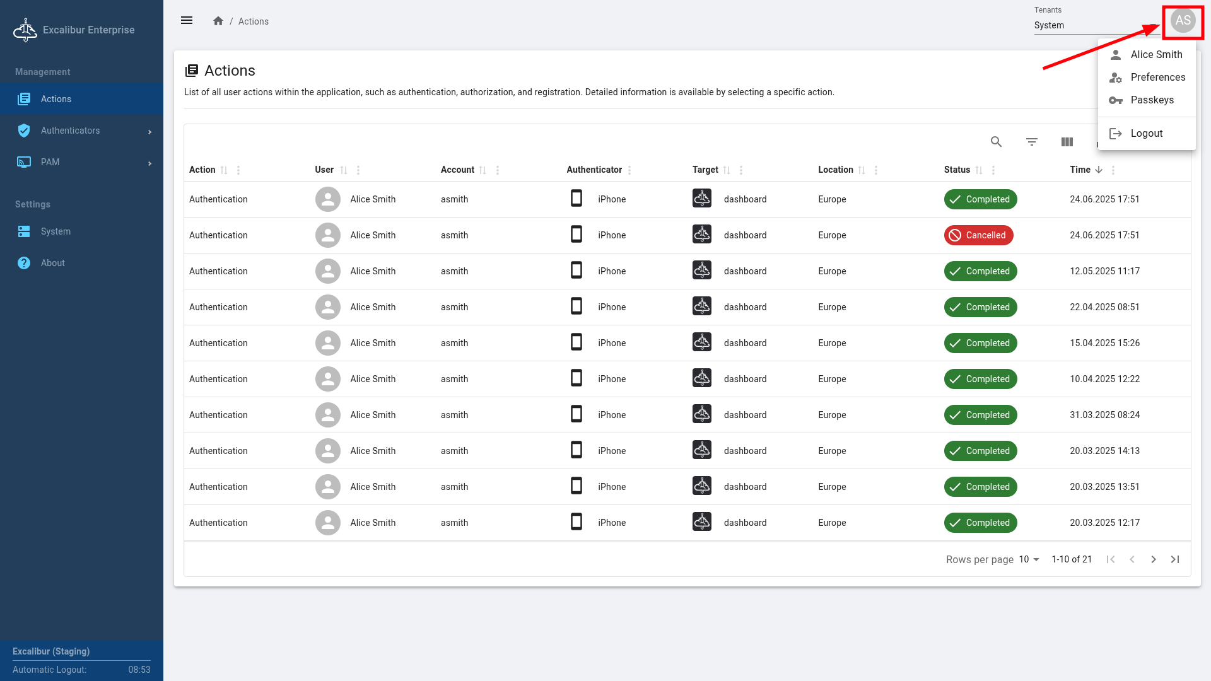
Task: Select Preferences from user menu
Action: click(1157, 77)
